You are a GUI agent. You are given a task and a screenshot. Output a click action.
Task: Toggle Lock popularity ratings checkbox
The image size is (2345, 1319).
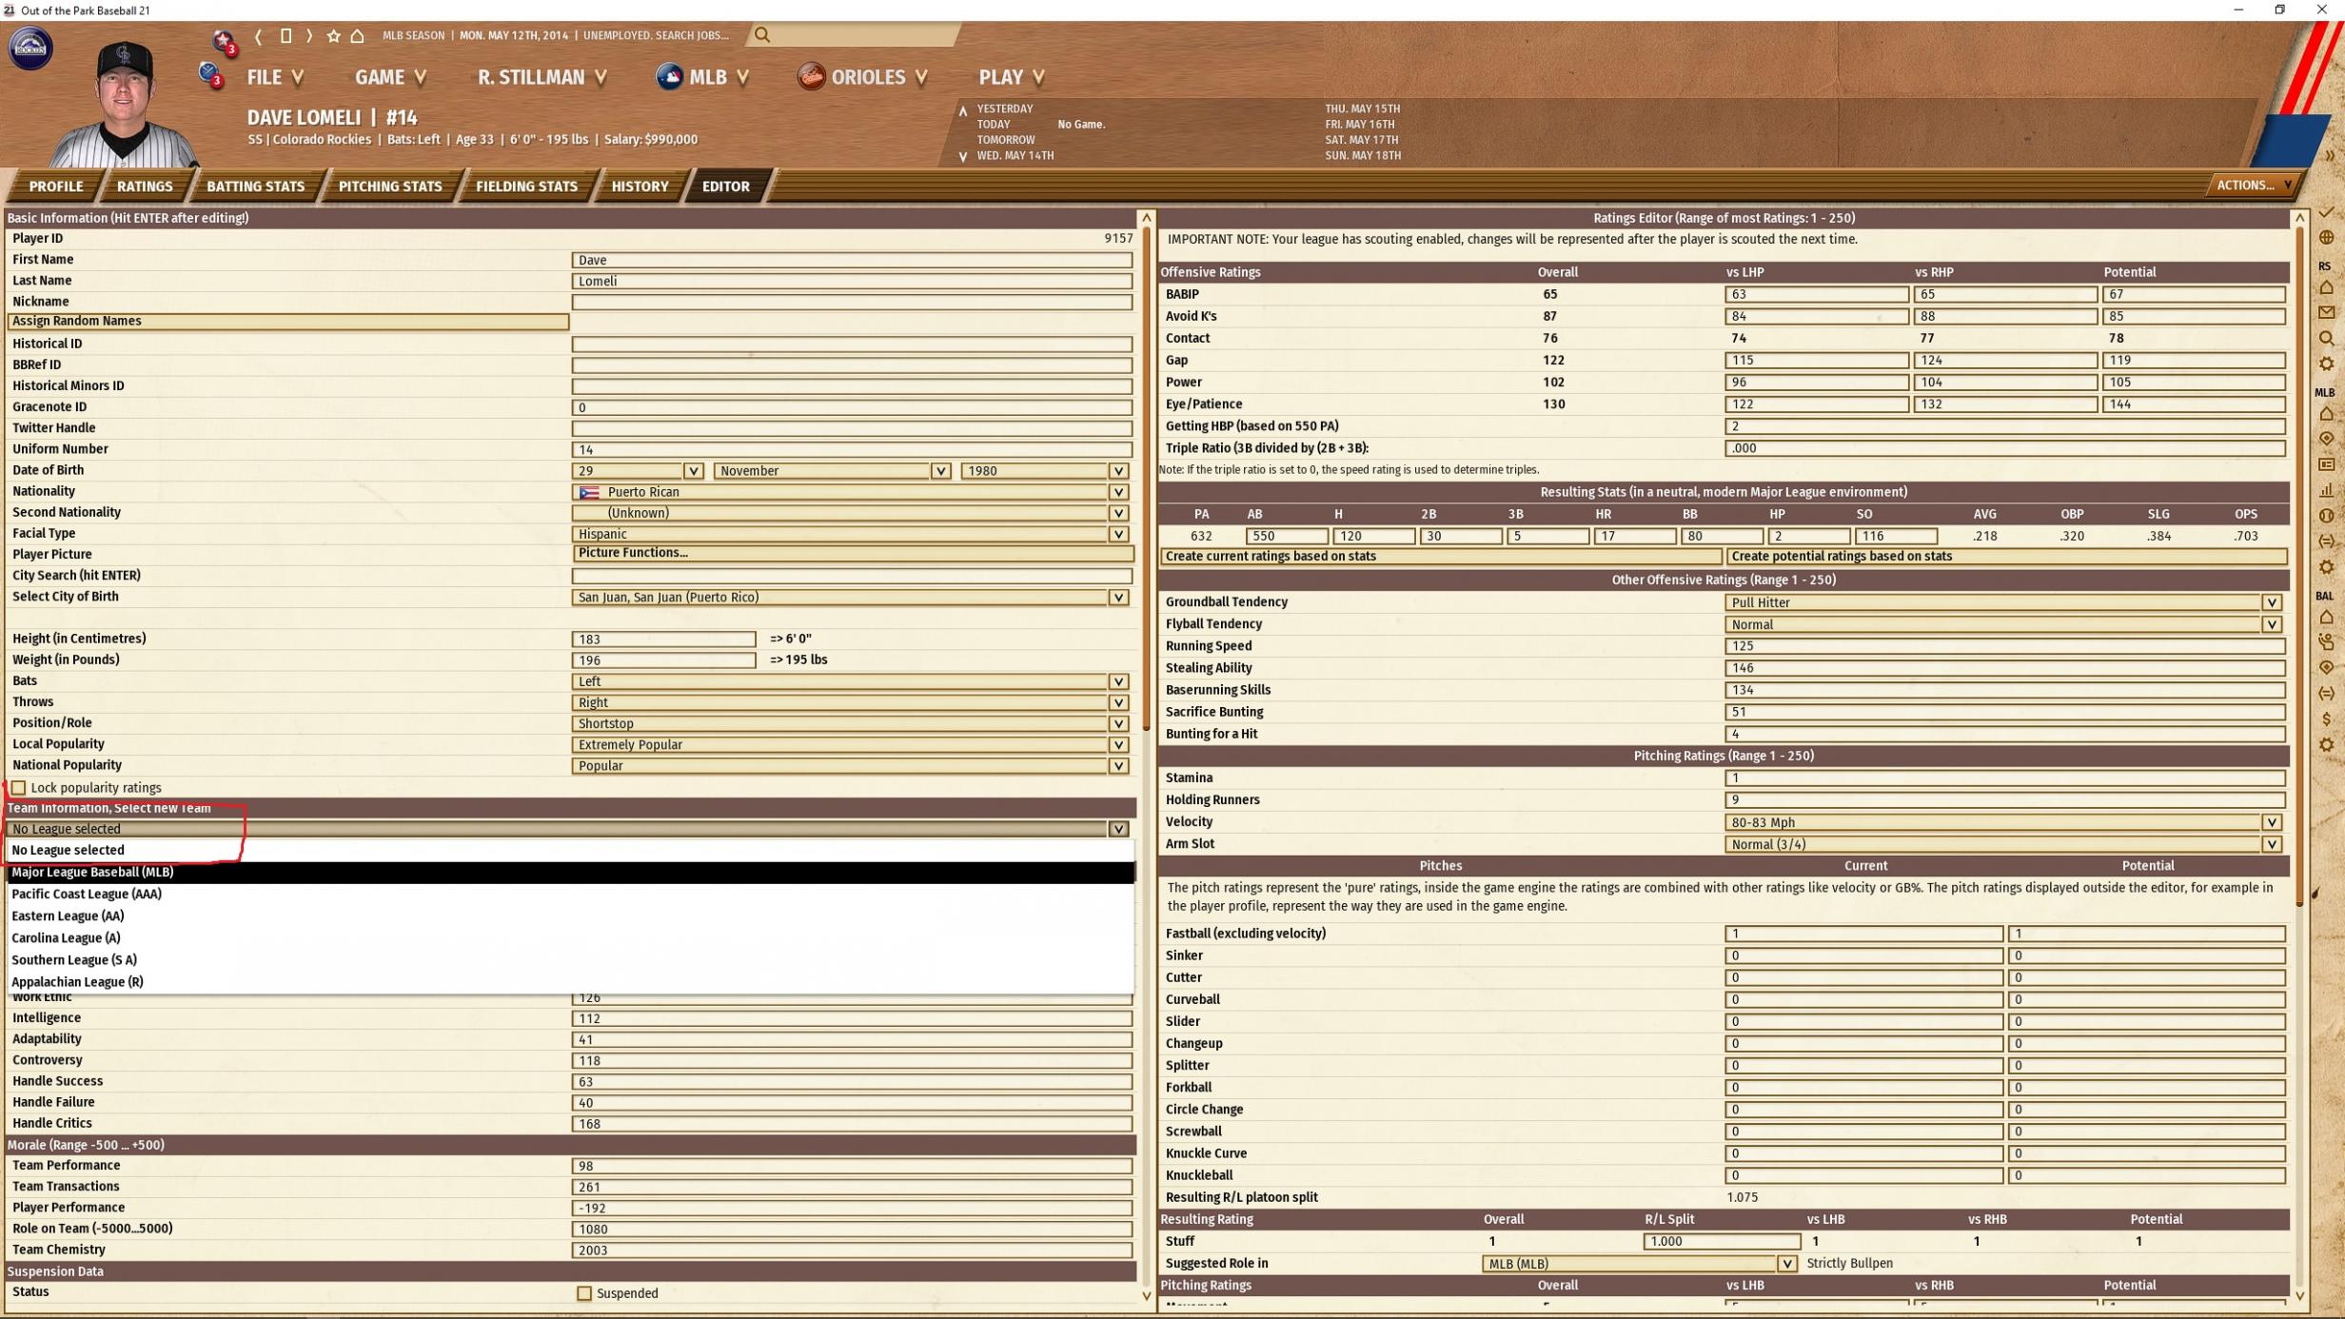[18, 788]
